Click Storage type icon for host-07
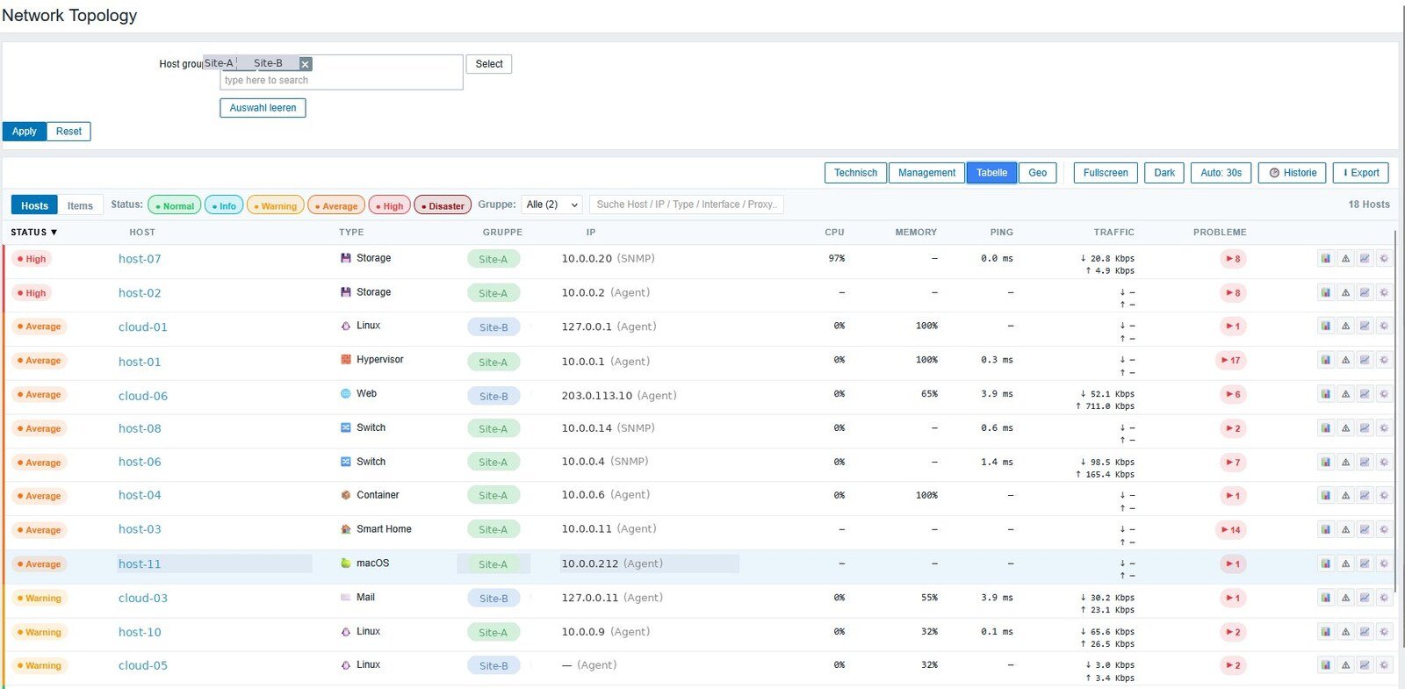This screenshot has height=689, width=1405. coord(346,258)
